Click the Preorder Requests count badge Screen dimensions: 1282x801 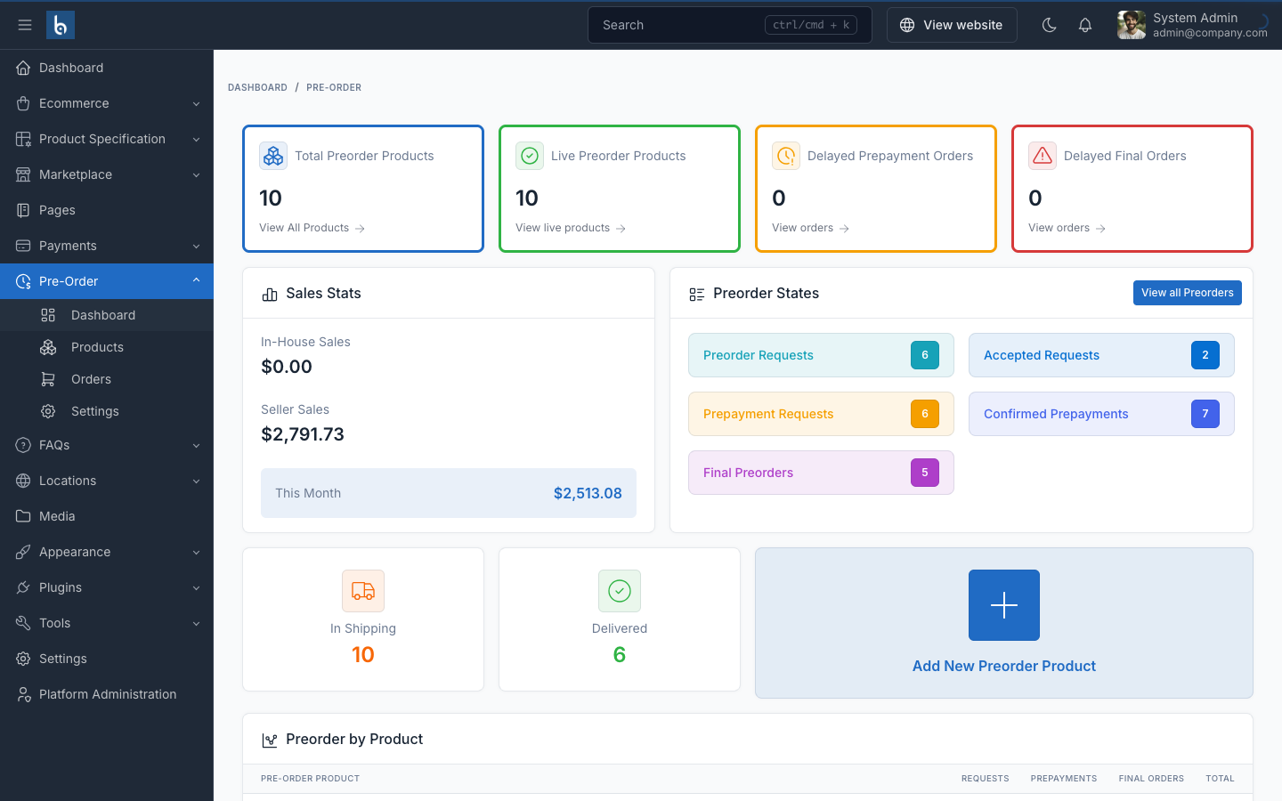tap(925, 355)
